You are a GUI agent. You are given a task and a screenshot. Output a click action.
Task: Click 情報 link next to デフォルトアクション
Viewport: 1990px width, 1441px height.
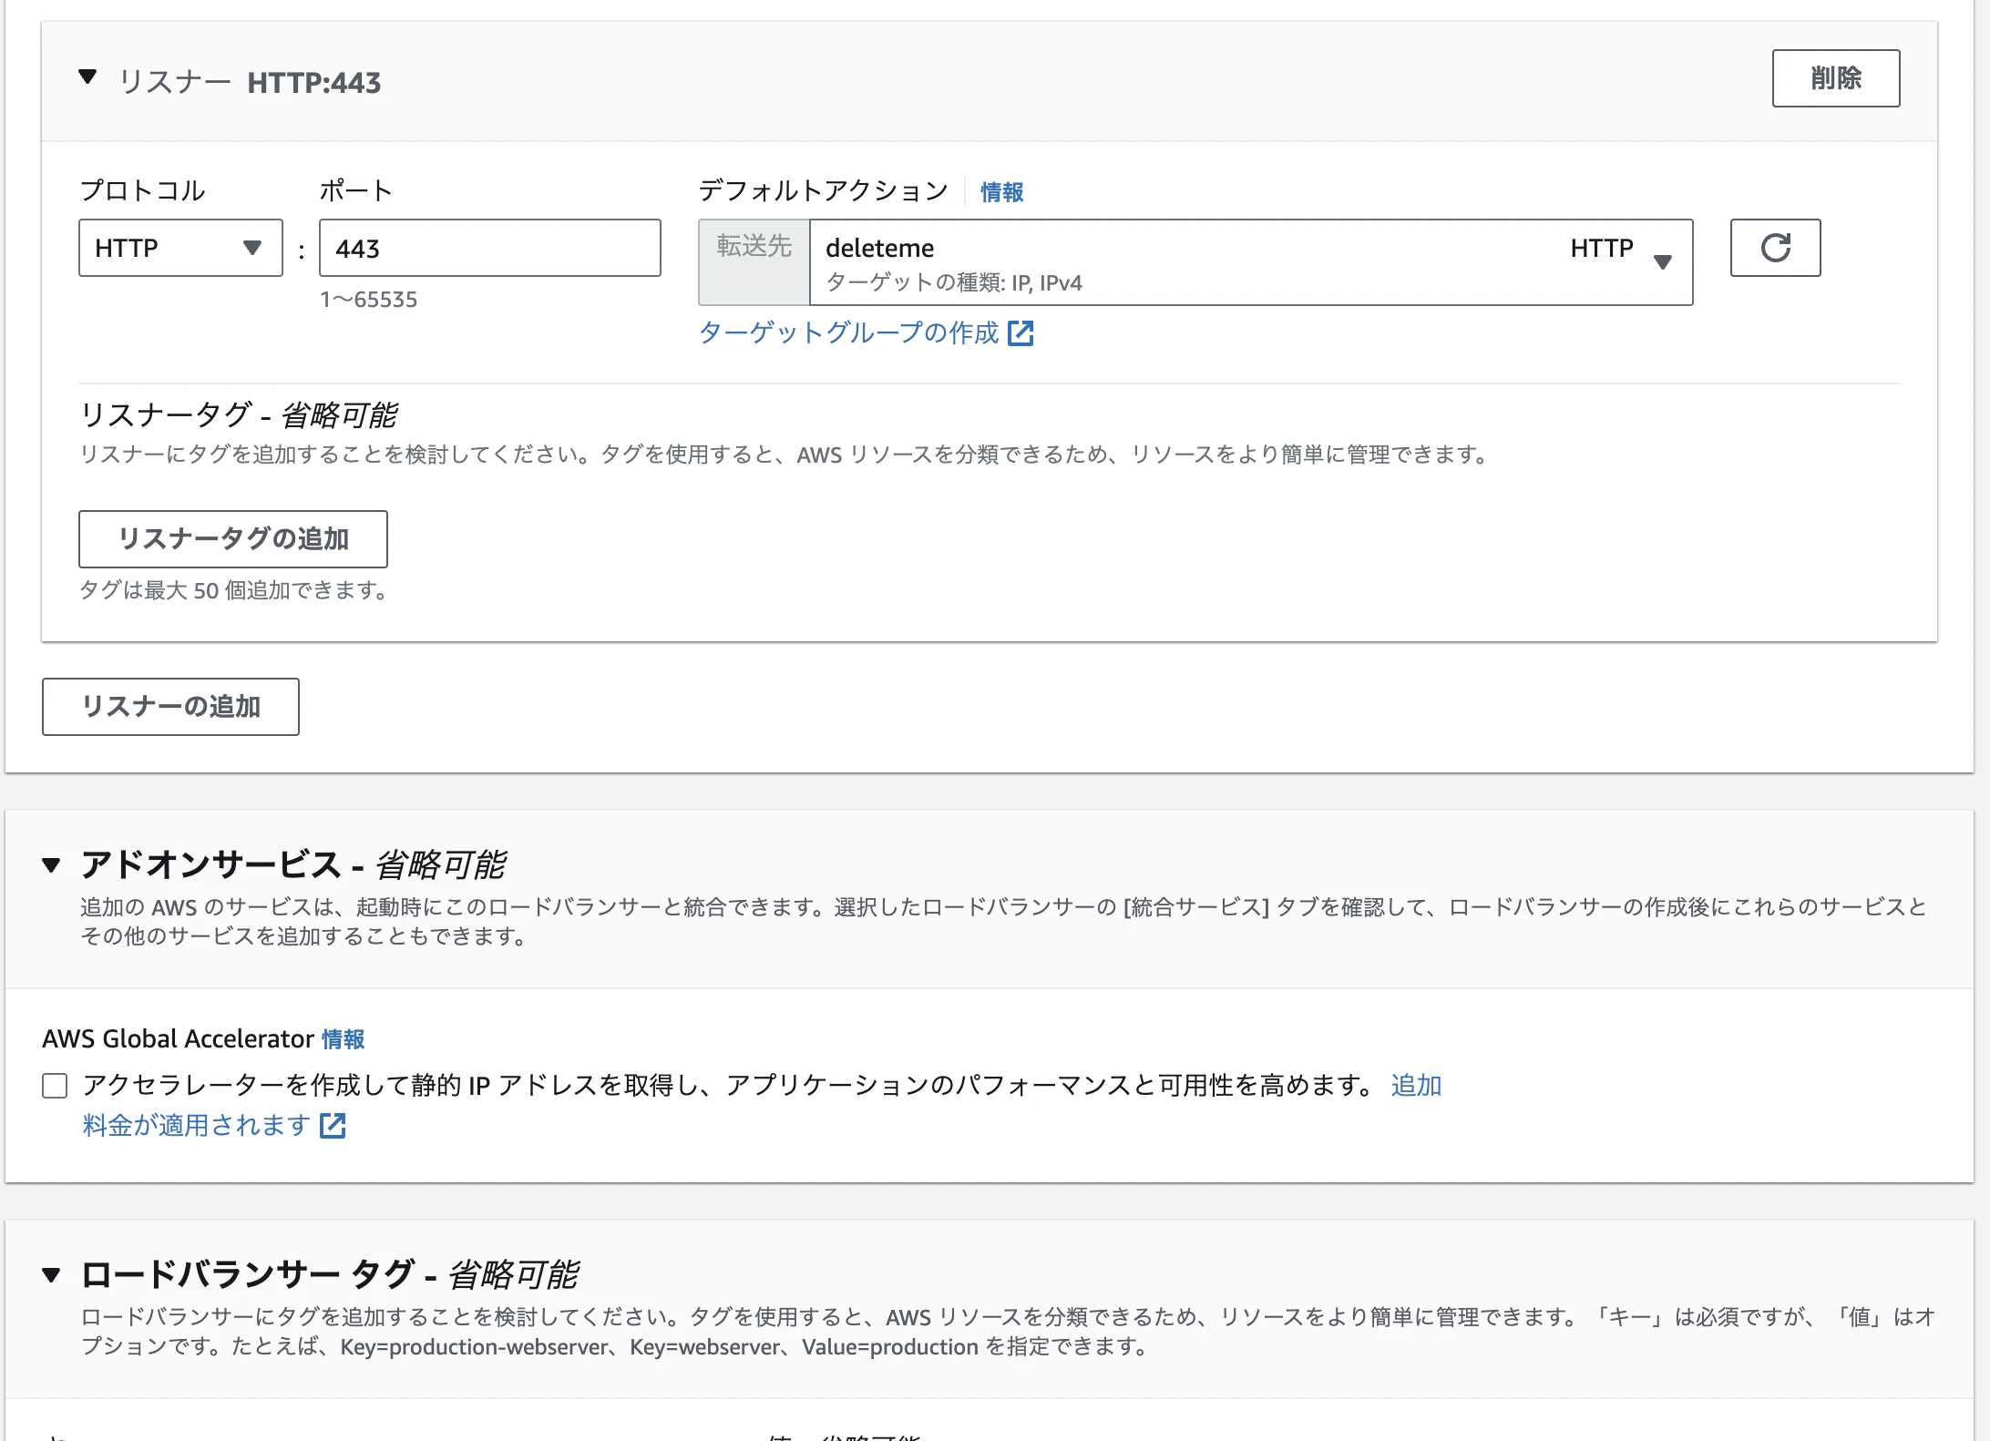pyautogui.click(x=1001, y=192)
